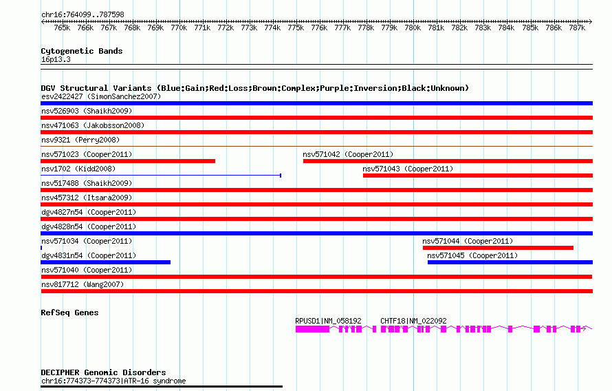This screenshot has width=612, height=391.
Task: Click the blue esv2422427 gain bar
Action: pos(316,103)
